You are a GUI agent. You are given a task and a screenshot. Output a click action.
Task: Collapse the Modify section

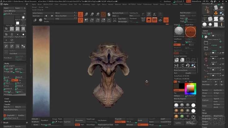[x=7, y=63]
